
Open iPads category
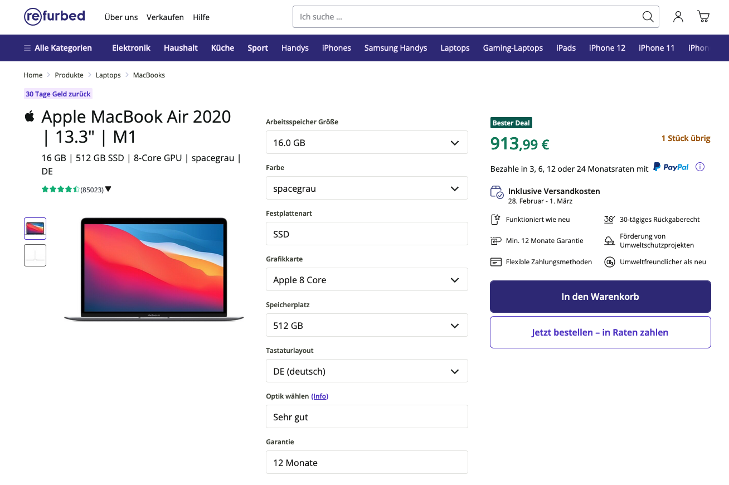(566, 48)
